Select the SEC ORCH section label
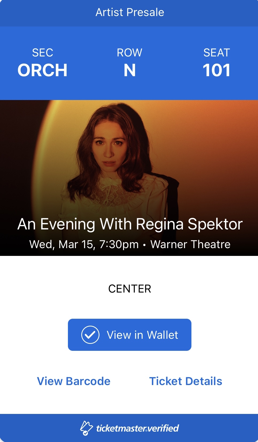The height and width of the screenshot is (442, 258). (43, 63)
